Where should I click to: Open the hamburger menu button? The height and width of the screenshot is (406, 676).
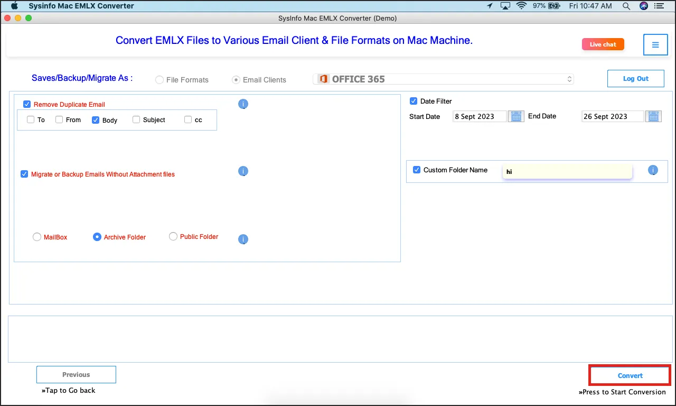[655, 45]
